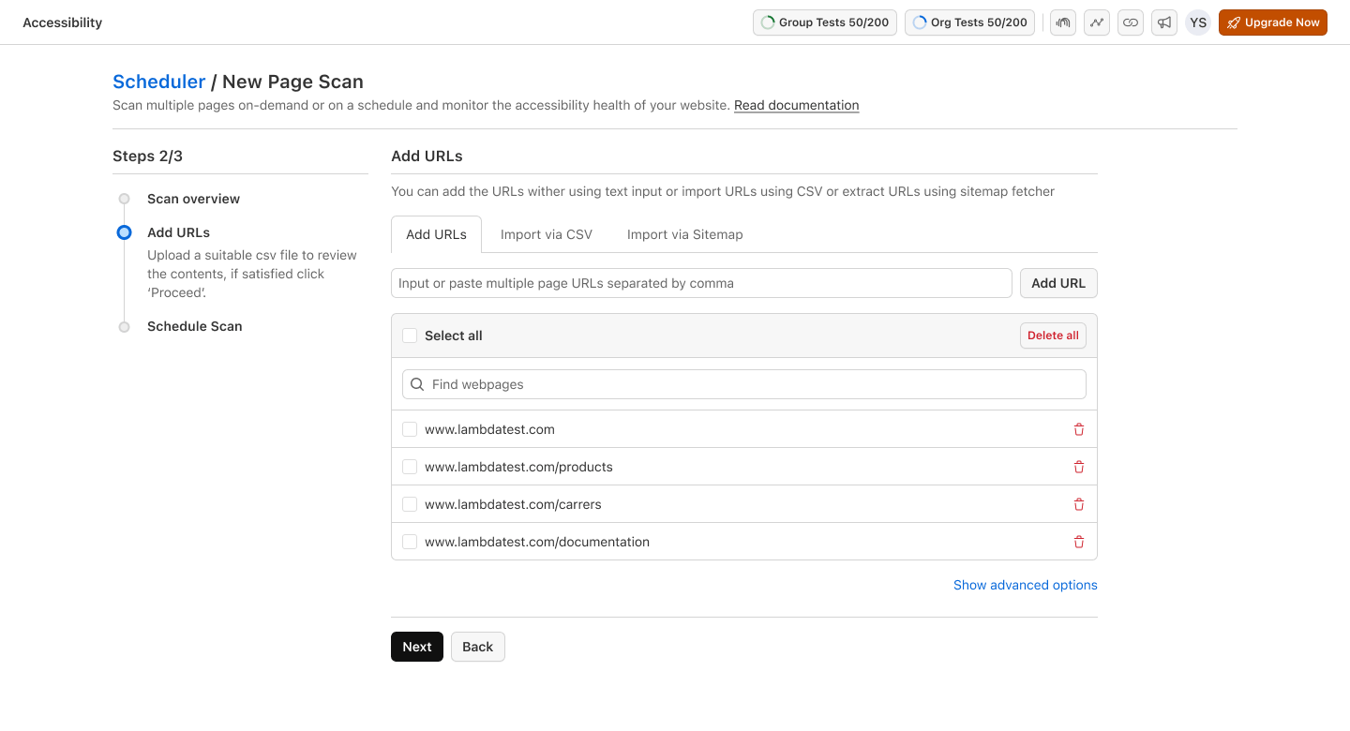Viewport: 1350px width, 731px height.
Task: Check the Select all checkbox
Action: point(410,336)
